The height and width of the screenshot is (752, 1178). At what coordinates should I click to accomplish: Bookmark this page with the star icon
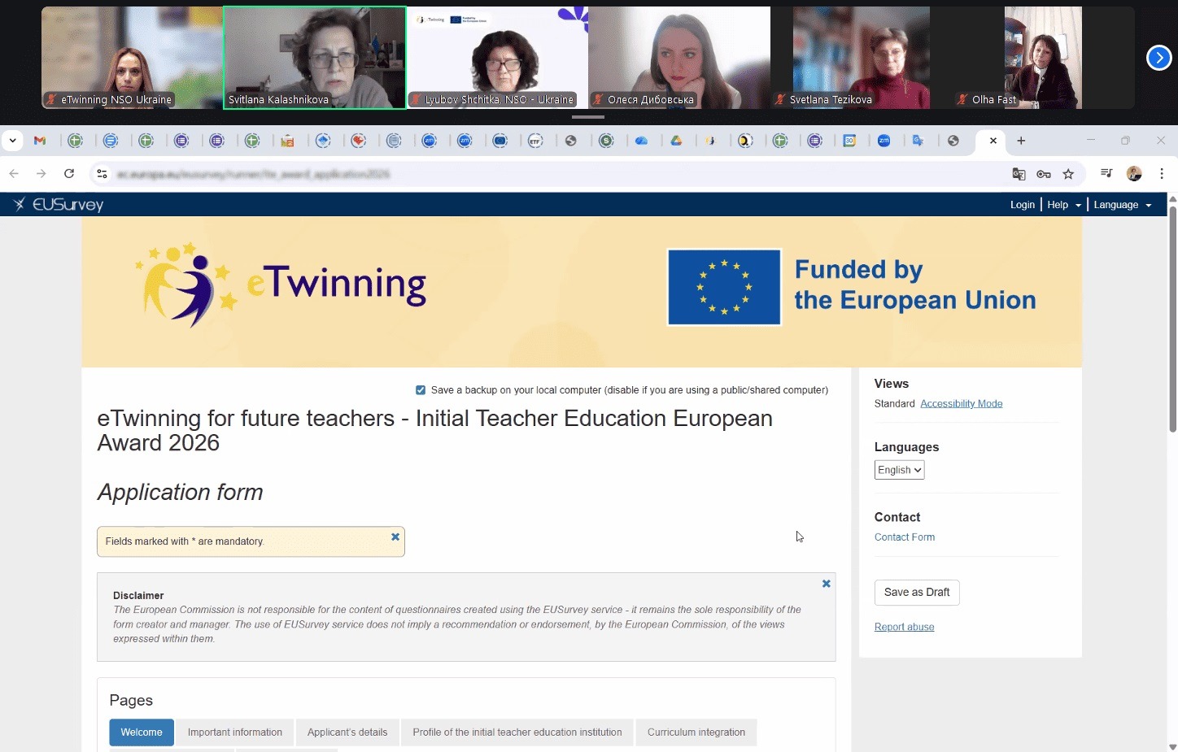(1069, 174)
